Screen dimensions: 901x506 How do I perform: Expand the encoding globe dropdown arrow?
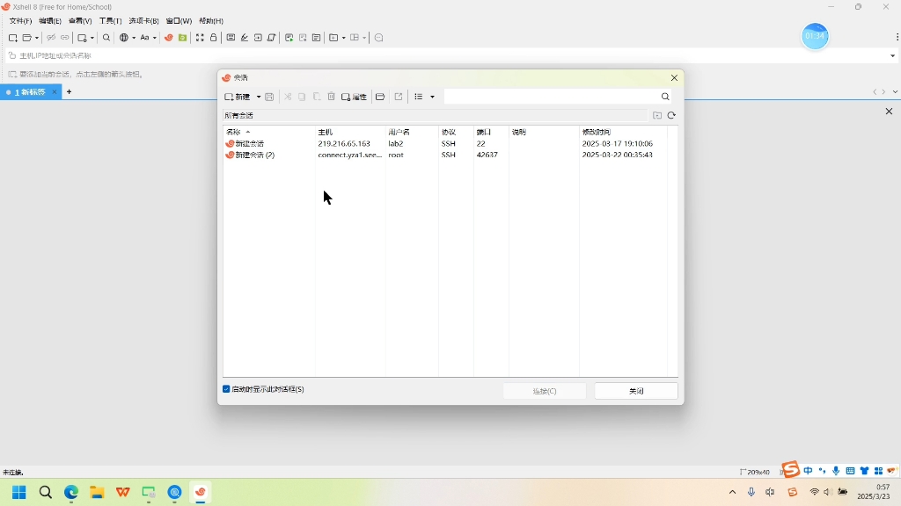click(134, 38)
